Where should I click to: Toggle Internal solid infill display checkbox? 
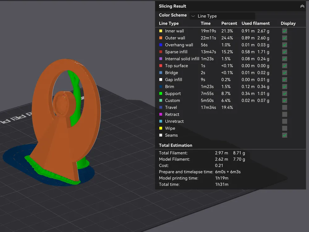pos(284,59)
